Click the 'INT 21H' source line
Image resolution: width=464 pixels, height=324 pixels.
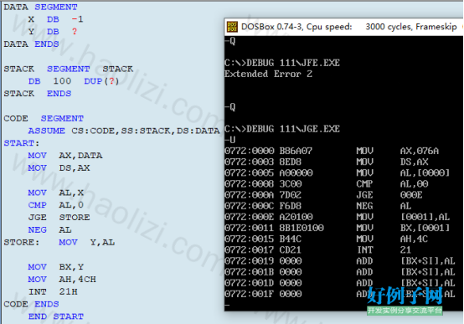coord(53,291)
